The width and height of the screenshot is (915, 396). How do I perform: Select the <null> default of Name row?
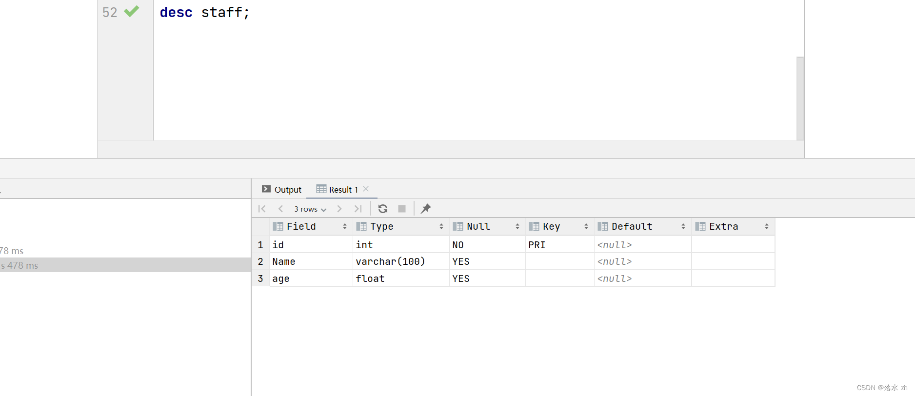click(643, 261)
